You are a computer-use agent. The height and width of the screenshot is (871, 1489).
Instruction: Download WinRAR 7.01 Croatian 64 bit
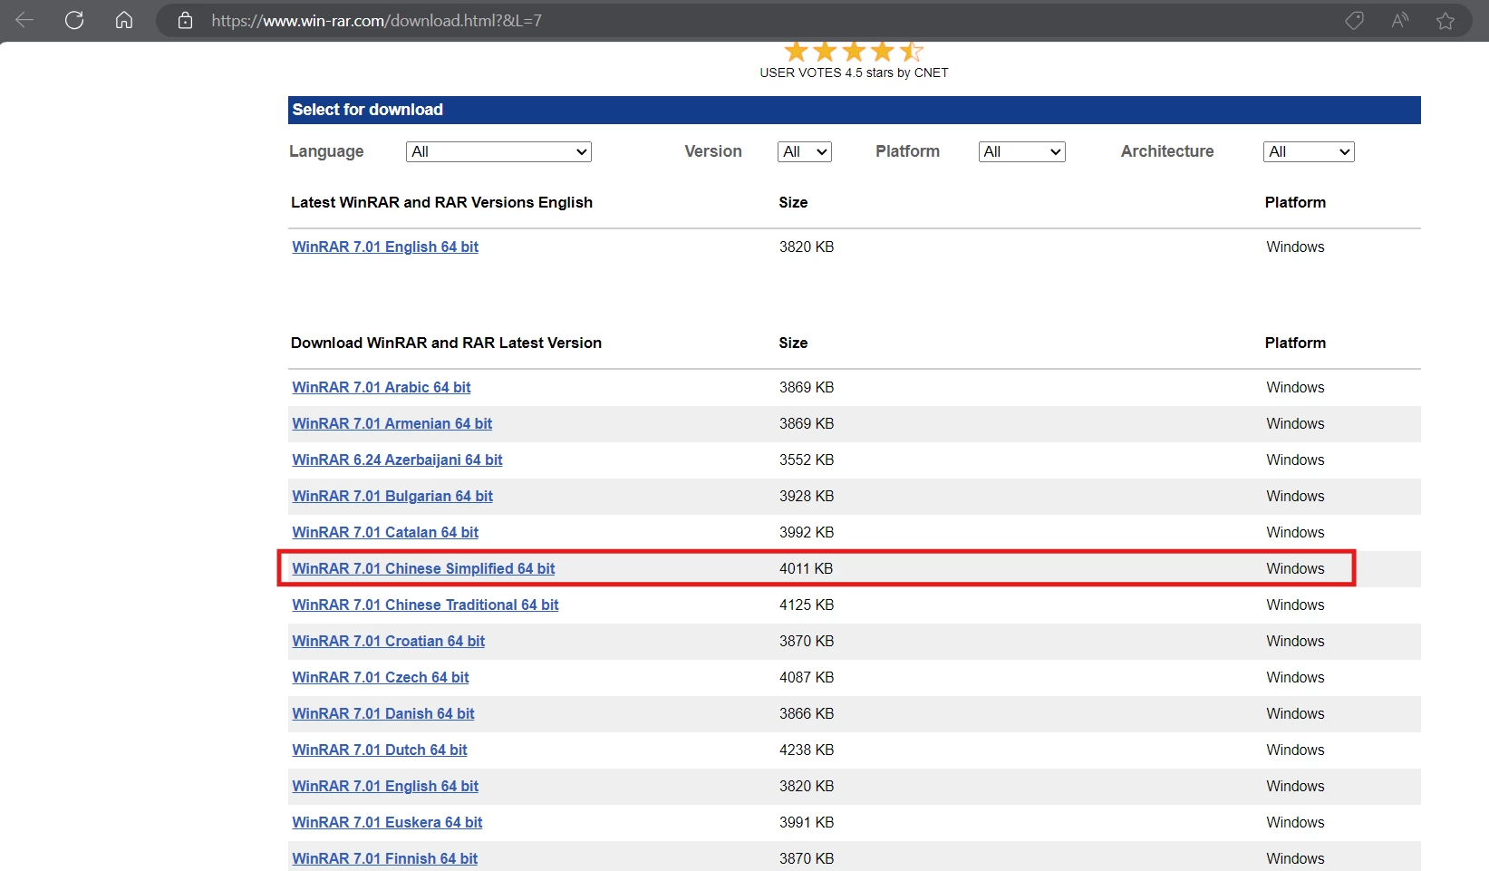pos(388,641)
